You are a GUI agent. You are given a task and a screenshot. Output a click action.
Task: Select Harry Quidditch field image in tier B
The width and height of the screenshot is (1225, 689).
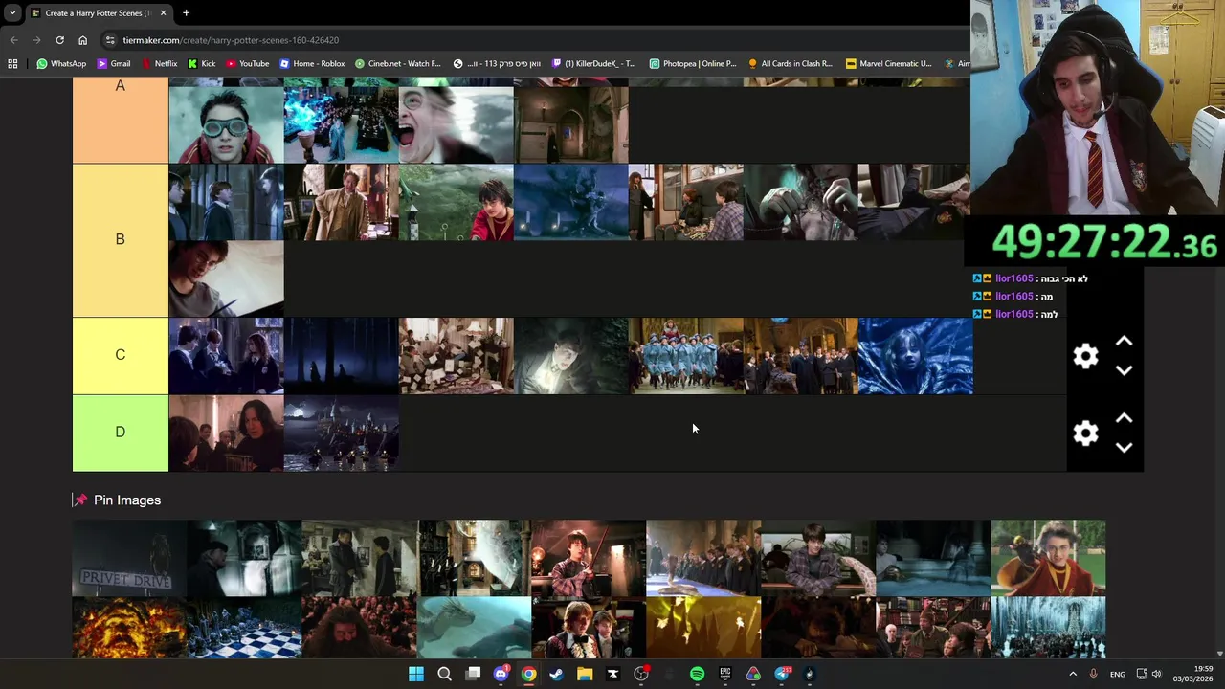456,202
